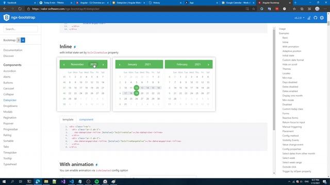
Task: Select Bootstrap version 3 toggle
Action: point(19,40)
